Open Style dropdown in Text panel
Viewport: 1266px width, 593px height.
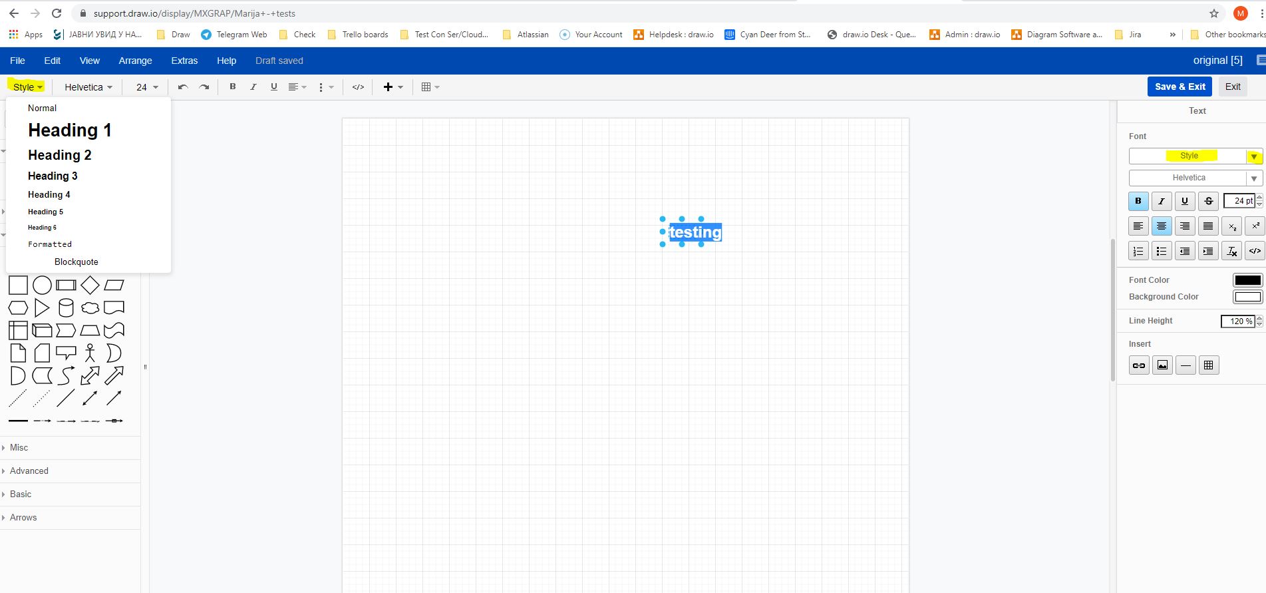[x=1195, y=156]
